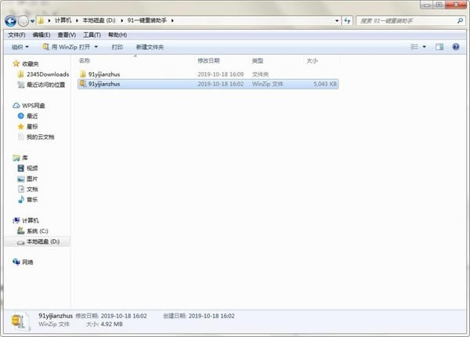Open 音乐 library
Viewport: 470px width, 337px height.
[32, 200]
